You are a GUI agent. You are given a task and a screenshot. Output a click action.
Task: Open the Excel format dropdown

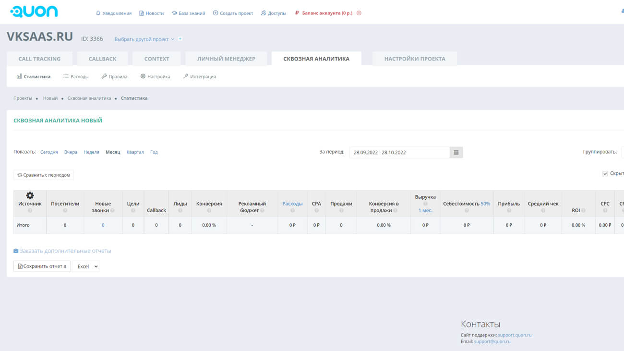point(86,266)
